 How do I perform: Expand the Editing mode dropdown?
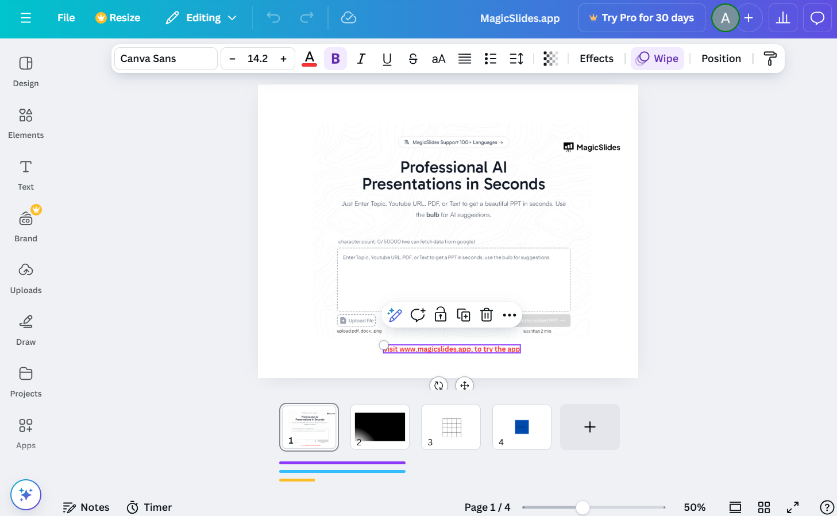pos(201,18)
